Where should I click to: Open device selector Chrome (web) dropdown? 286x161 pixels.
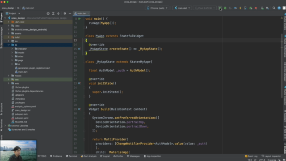coord(157,8)
